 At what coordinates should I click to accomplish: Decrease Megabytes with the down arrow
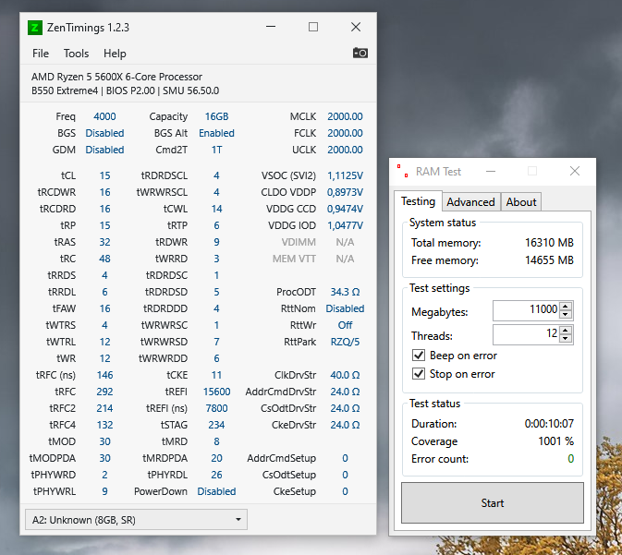pyautogui.click(x=566, y=315)
